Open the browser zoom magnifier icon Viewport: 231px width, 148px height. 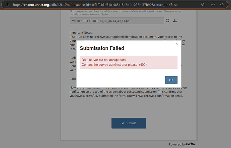tap(203, 5)
